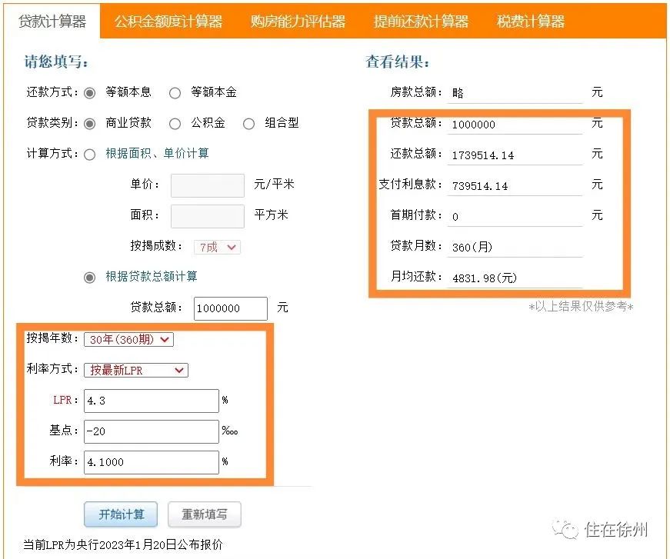Viewport: 670px width, 559px height.
Task: Select 商业贷款 loan type
Action: [x=92, y=123]
